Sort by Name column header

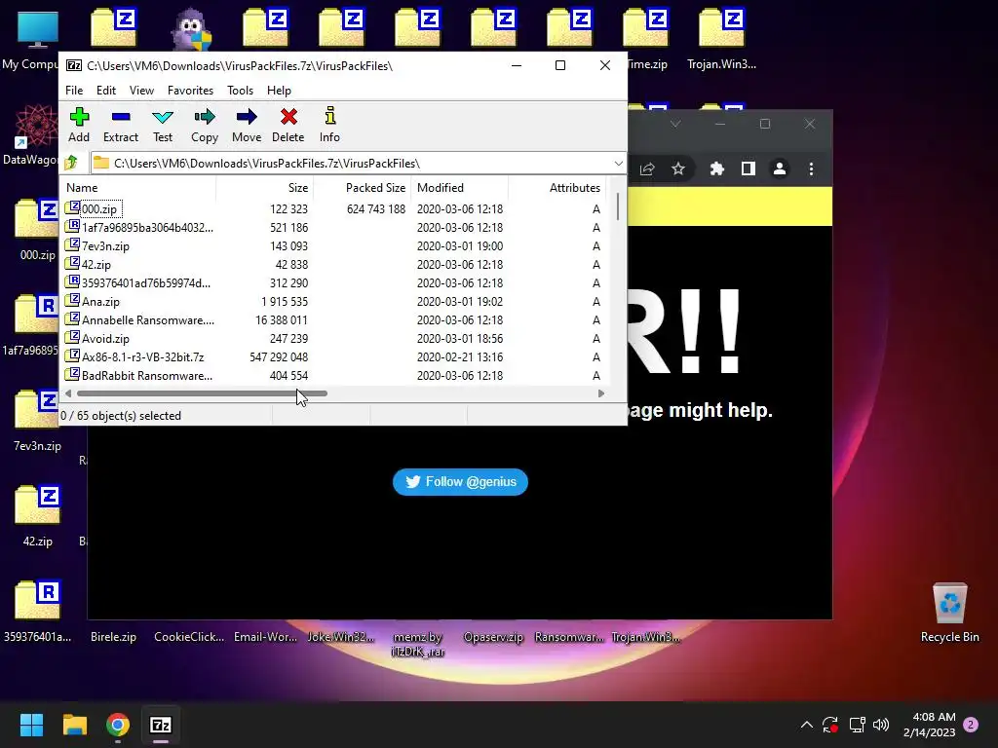138,188
